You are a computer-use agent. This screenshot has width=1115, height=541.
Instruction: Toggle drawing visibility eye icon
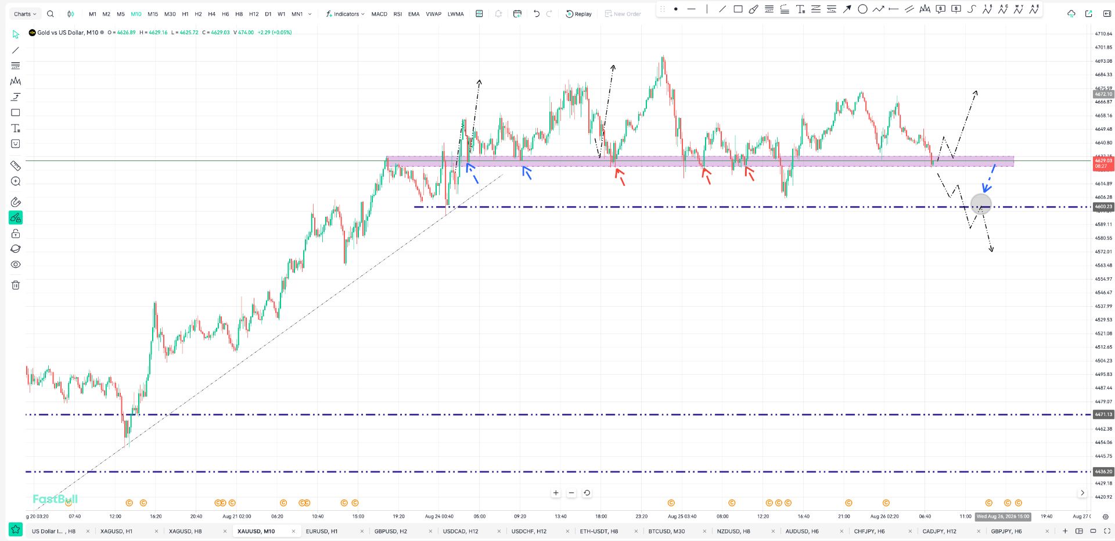pos(16,264)
